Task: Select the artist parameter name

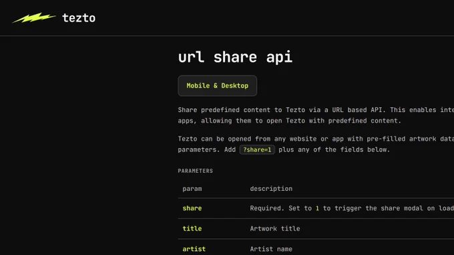Action: point(194,249)
